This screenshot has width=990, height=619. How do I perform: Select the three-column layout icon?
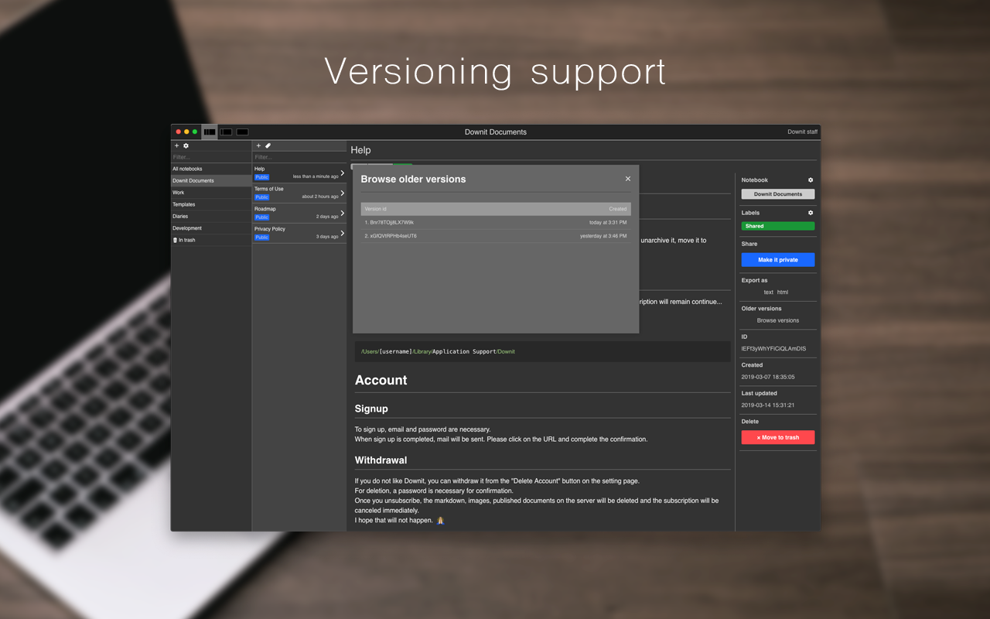[x=210, y=132]
